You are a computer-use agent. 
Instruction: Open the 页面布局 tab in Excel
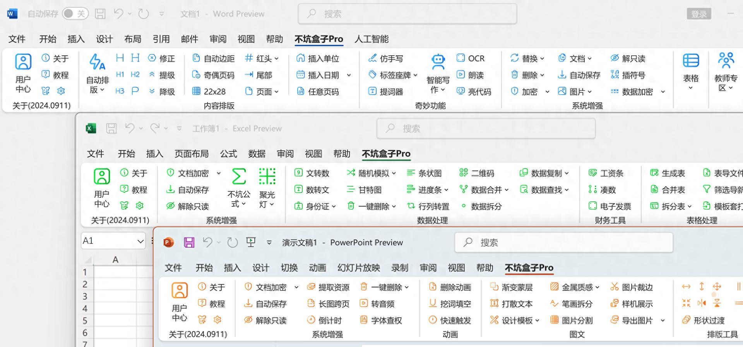pos(191,154)
